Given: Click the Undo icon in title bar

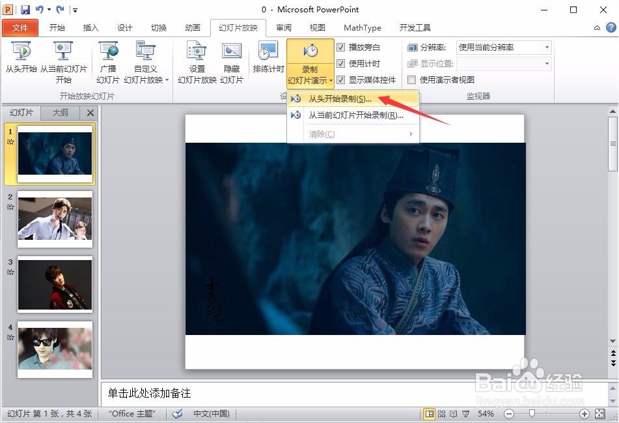Looking at the screenshot, I should point(40,9).
